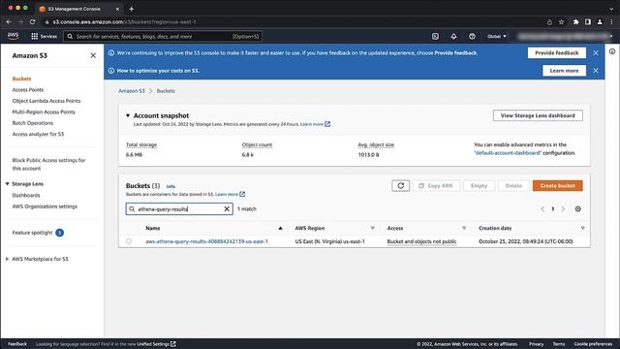
Task: Collapse the Storage Lens sidebar group
Action: [x=7, y=184]
